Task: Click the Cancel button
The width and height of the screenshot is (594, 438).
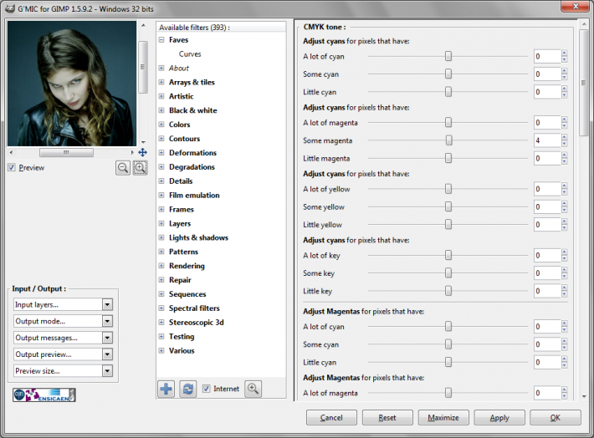Action: click(x=331, y=418)
